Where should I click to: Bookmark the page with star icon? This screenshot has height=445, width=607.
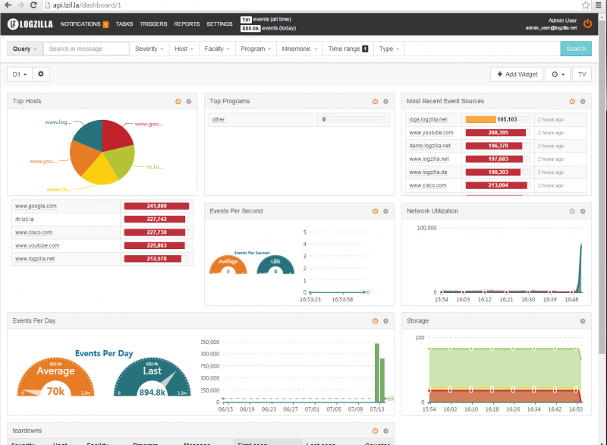(x=585, y=5)
